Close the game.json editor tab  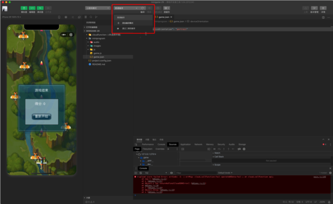point(171,17)
